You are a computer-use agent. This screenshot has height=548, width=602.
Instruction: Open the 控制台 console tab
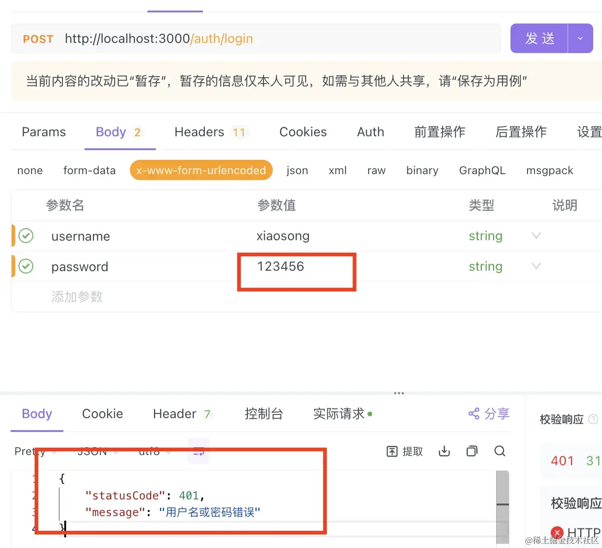tap(264, 414)
